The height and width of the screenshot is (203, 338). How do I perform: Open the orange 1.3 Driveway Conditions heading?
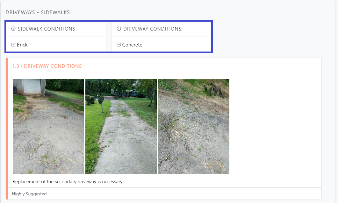point(47,66)
